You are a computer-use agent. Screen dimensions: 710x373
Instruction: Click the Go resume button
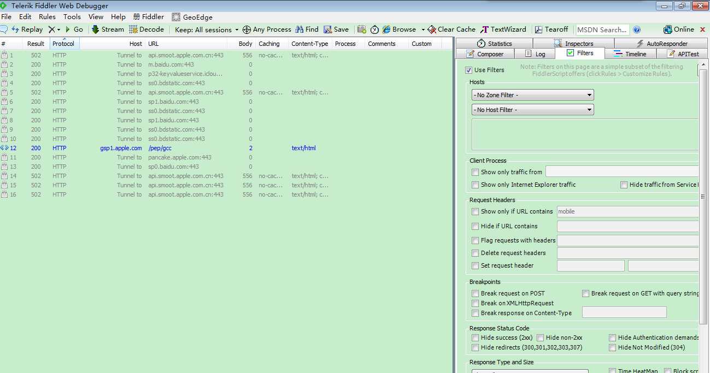click(x=74, y=29)
